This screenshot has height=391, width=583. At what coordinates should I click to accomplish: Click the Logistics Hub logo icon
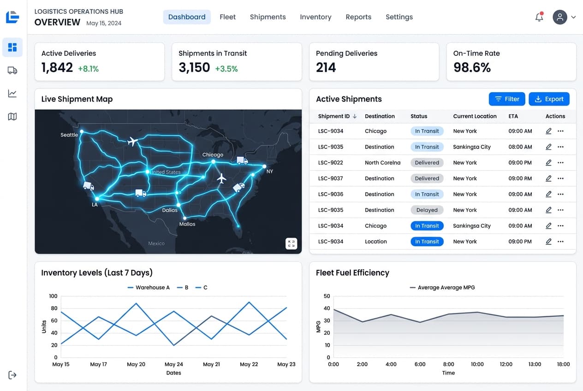(12, 17)
